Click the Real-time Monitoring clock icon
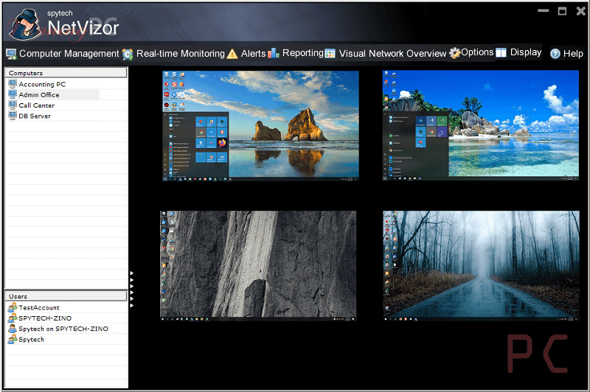The width and height of the screenshot is (590, 392). (128, 54)
